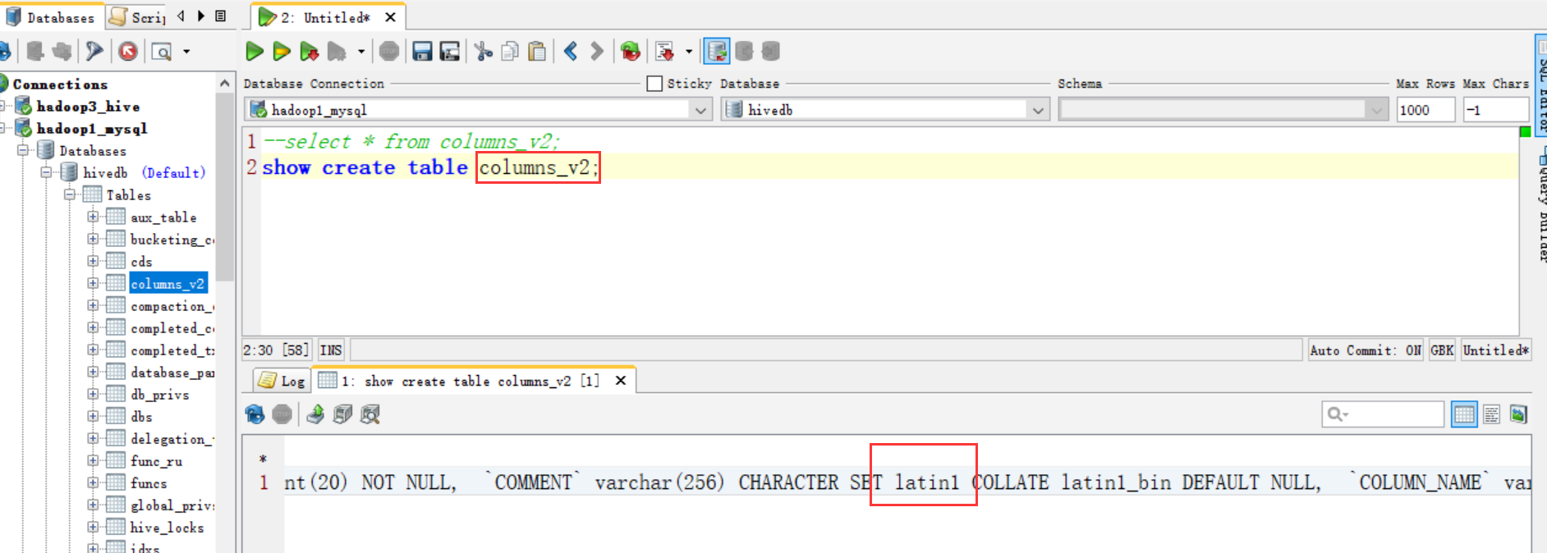Expand the cds table node
Viewport: 1547px width, 553px height.
93,261
